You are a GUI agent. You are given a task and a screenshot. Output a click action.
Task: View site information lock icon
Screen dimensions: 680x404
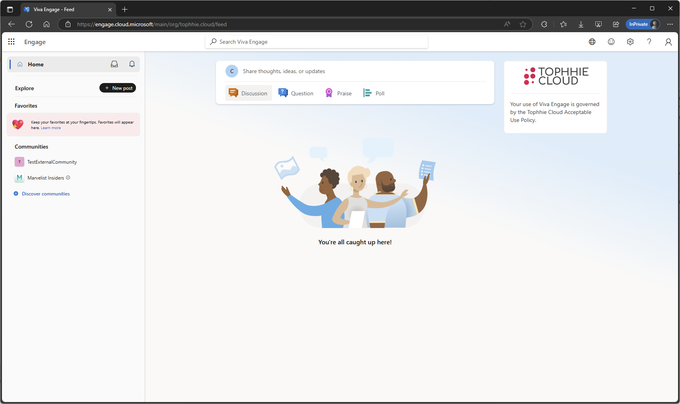(x=68, y=24)
